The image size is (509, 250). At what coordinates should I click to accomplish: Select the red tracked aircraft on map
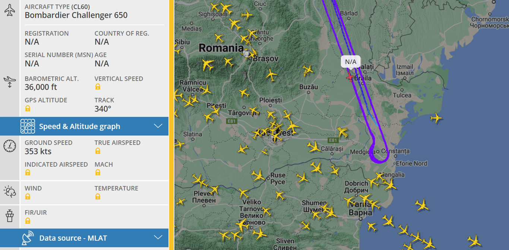(x=350, y=77)
